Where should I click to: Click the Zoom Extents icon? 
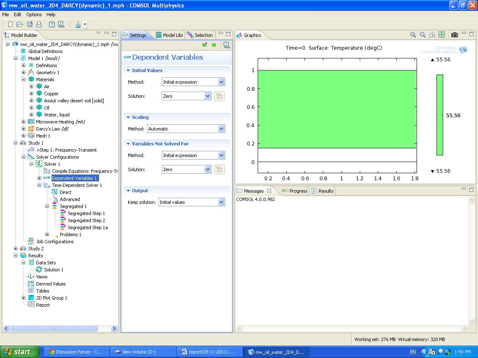click(x=441, y=35)
